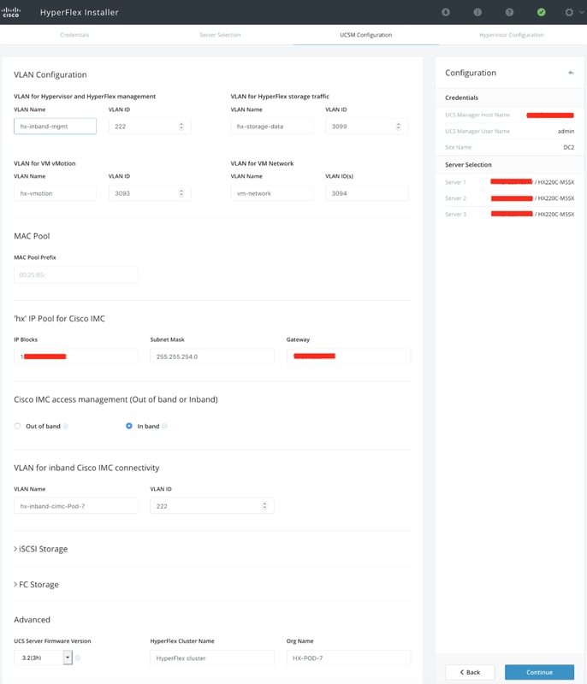Image resolution: width=587 pixels, height=684 pixels.
Task: Click info icon next to In band
Action: (164, 426)
